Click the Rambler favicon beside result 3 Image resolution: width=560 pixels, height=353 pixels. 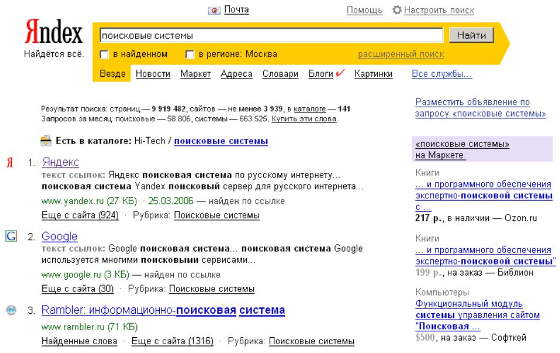tap(11, 310)
